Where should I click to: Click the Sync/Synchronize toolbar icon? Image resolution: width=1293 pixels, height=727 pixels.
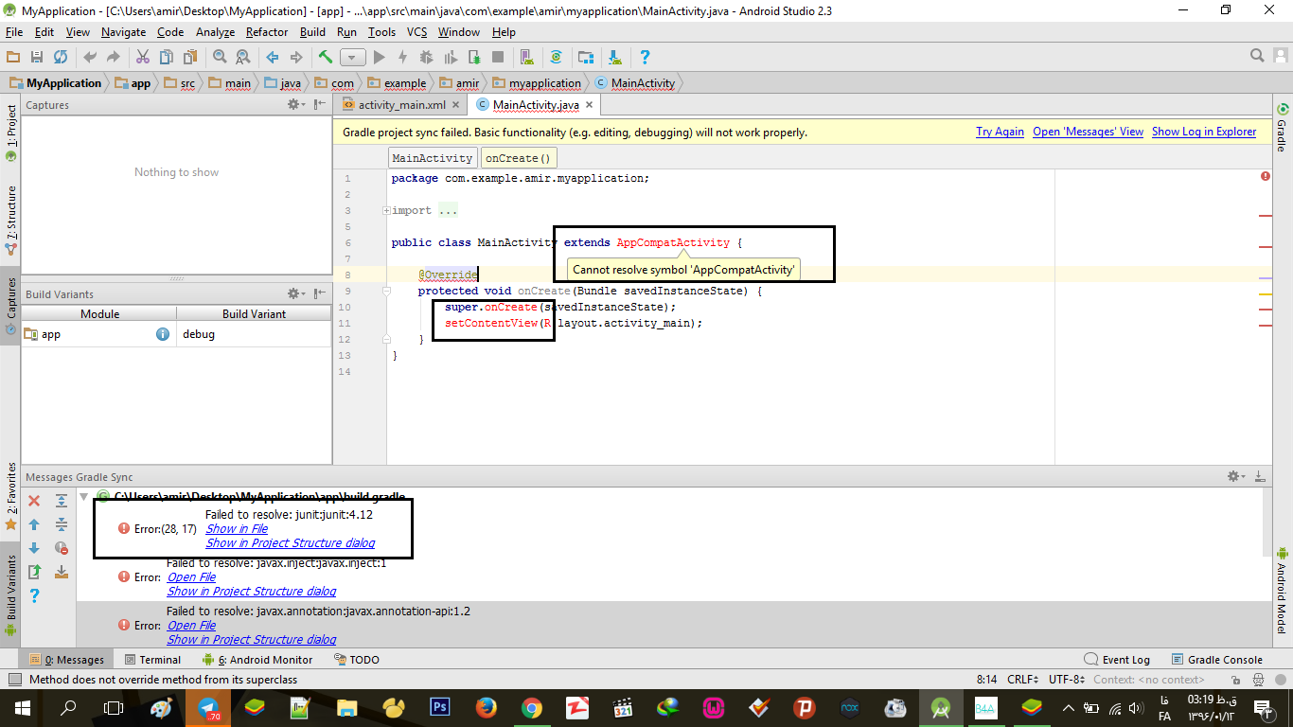pos(61,57)
